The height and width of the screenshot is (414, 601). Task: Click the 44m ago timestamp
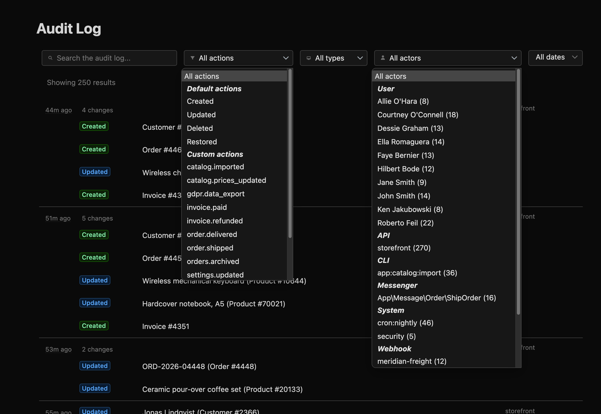point(59,110)
